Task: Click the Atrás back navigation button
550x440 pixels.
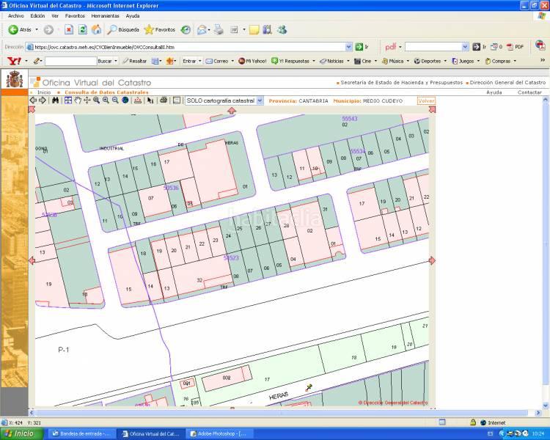Action: [21, 30]
